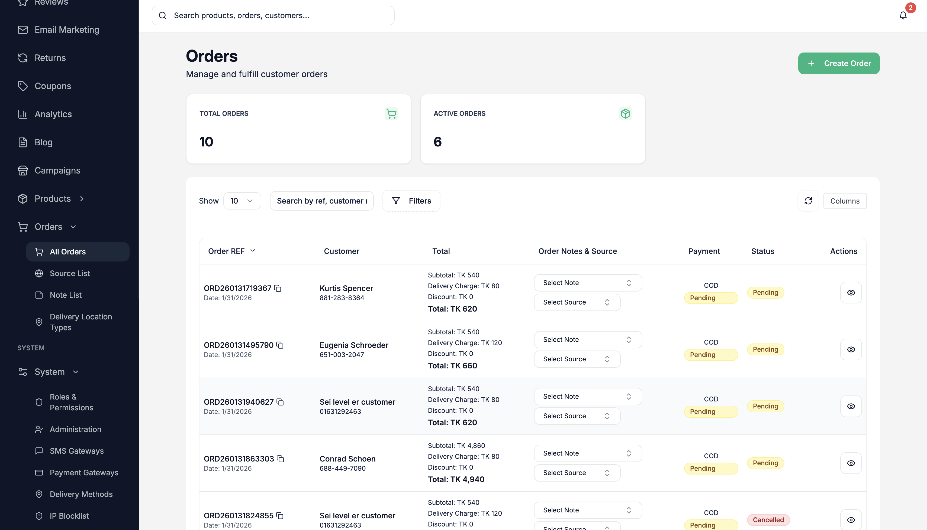View Eugenia Schroeder's order with eye icon

tap(851, 349)
